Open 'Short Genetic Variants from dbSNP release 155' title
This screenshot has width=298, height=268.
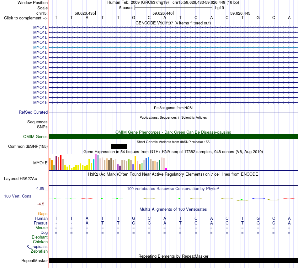tap(173, 142)
